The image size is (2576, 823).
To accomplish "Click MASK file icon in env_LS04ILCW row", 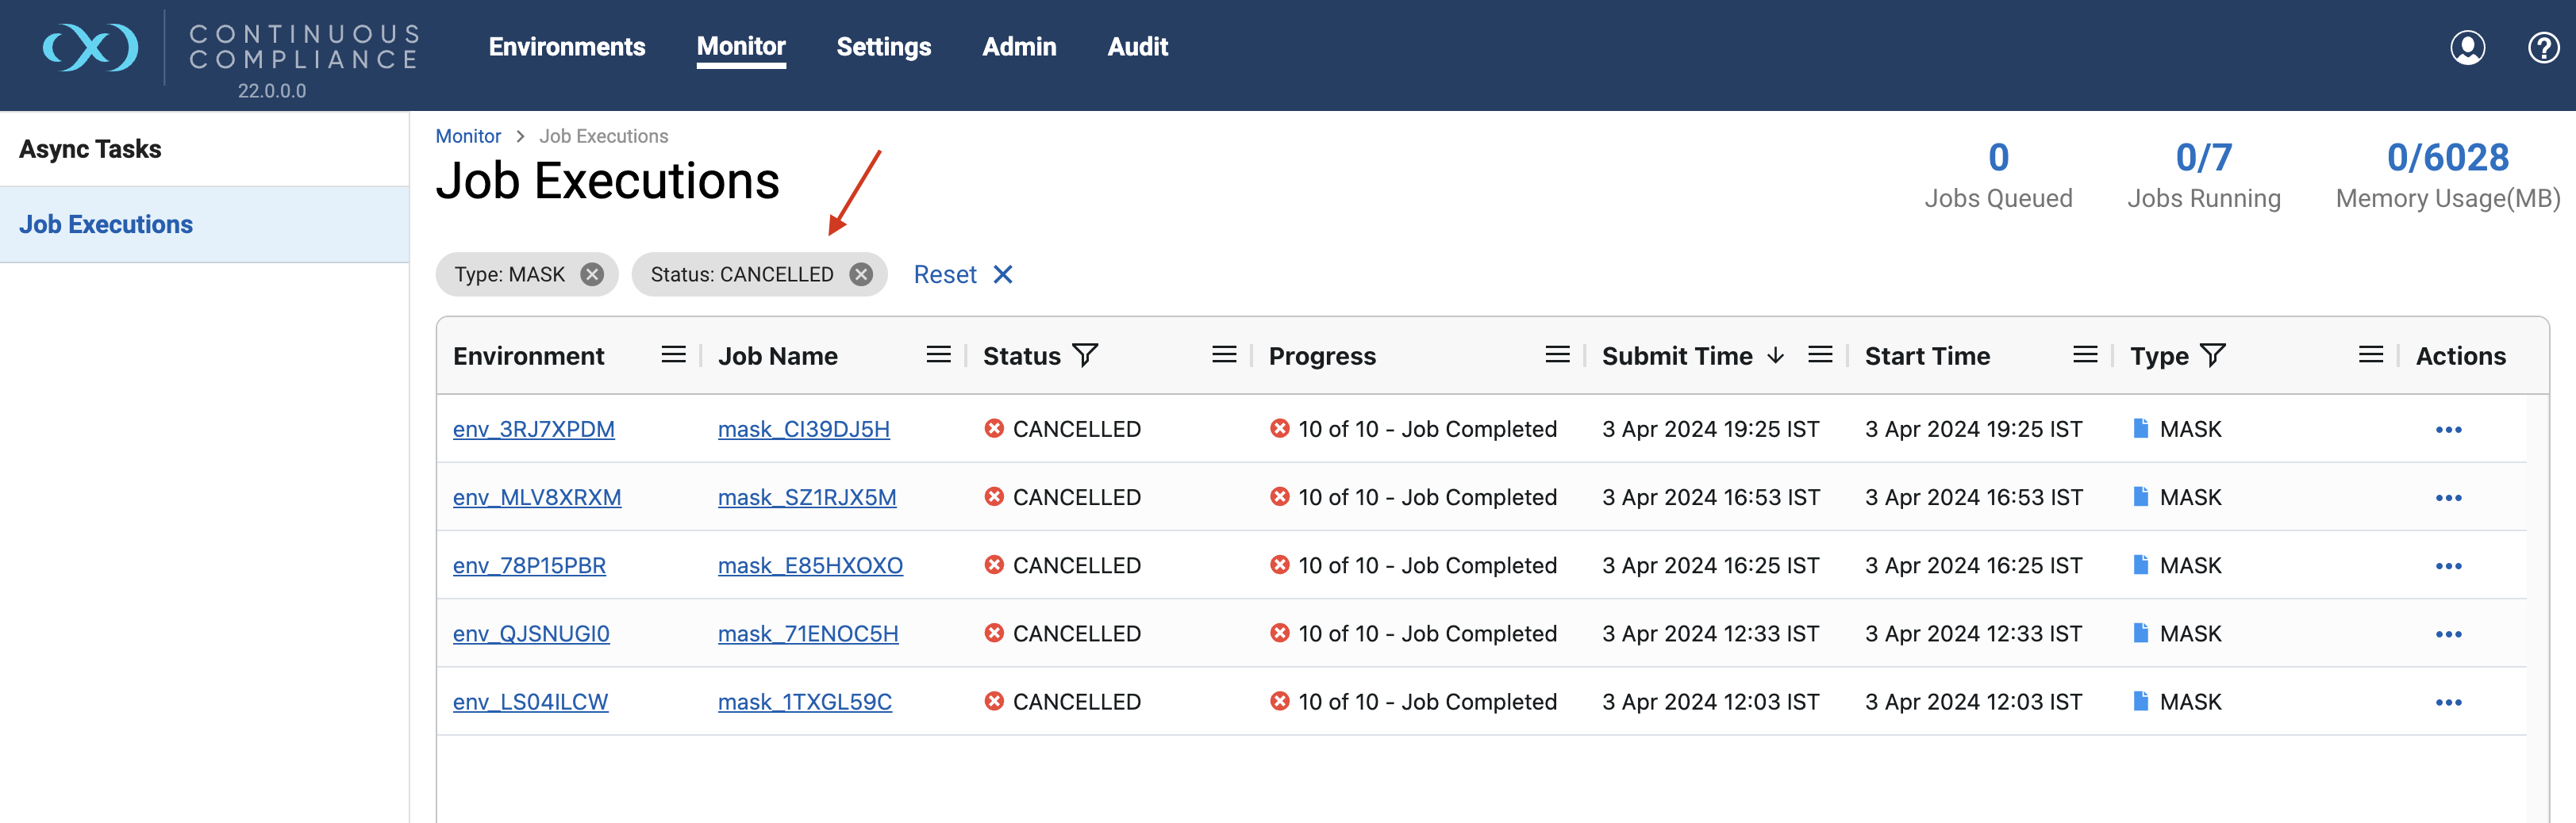I will point(2141,701).
